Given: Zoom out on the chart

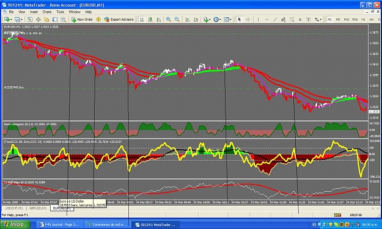Looking at the screenshot, I should tap(177, 20).
